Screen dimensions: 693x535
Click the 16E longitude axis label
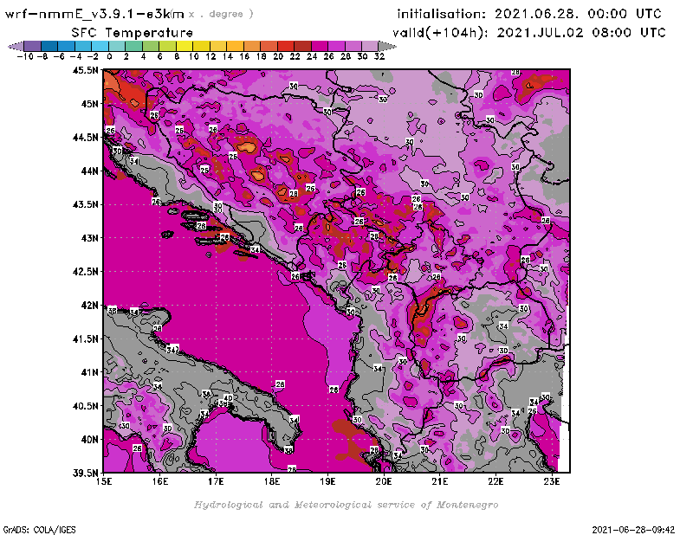[x=160, y=481]
